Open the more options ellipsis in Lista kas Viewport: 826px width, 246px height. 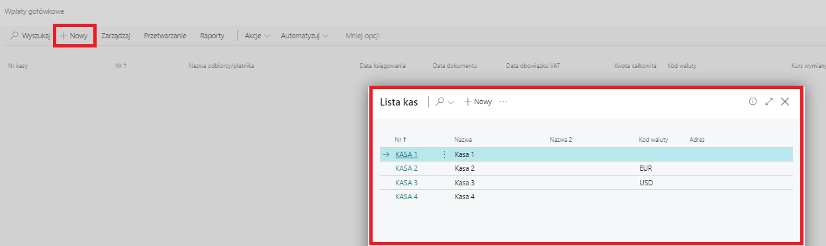pyautogui.click(x=503, y=102)
